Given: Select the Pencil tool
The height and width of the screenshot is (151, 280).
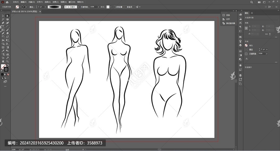Looking at the screenshot, I should coord(3,33).
